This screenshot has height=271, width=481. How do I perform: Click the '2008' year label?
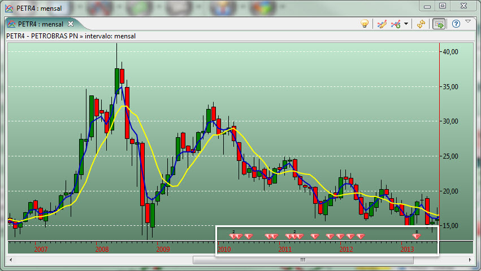coord(102,249)
